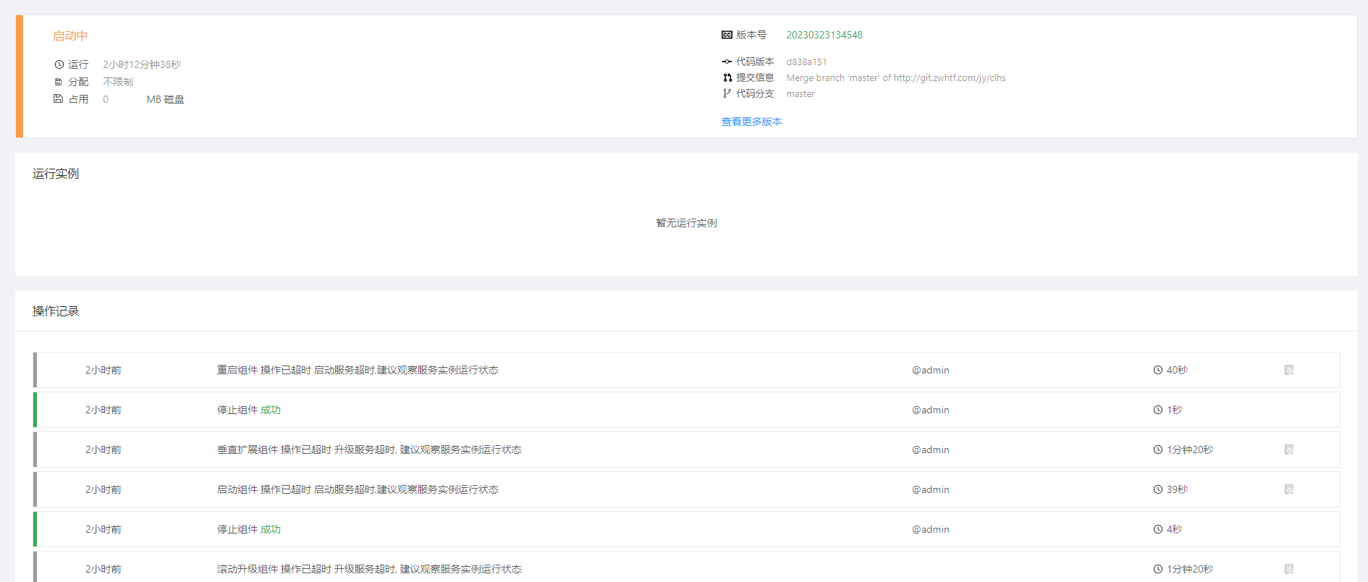Open log details for the 启动组件 record
This screenshot has width=1368, height=582.
coord(1288,489)
